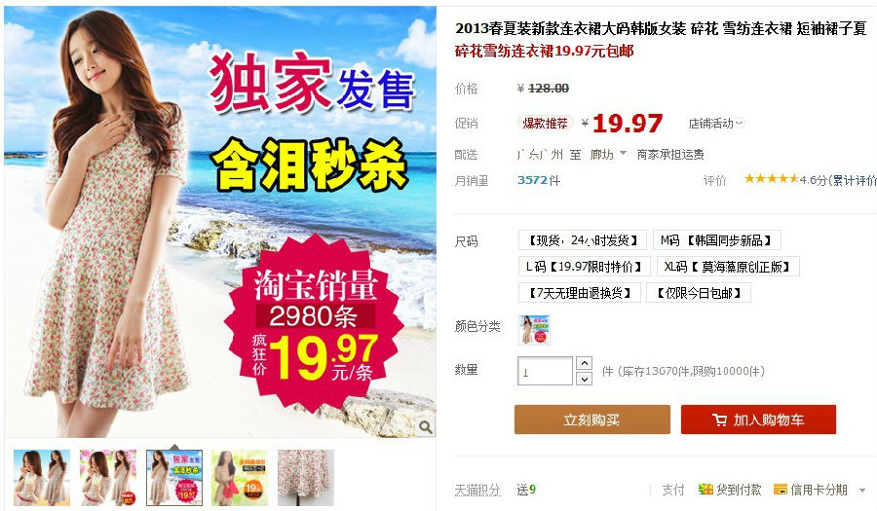Expand the 店铺活动 dropdown
This screenshot has width=877, height=511.
point(716,124)
